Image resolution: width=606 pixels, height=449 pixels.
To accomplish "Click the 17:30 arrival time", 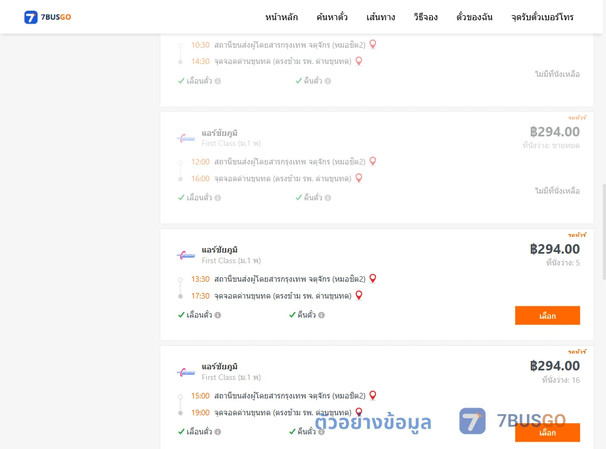I will (x=200, y=296).
